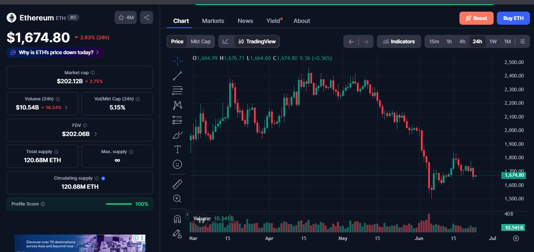Select the trend line drawing tool

click(x=178, y=76)
